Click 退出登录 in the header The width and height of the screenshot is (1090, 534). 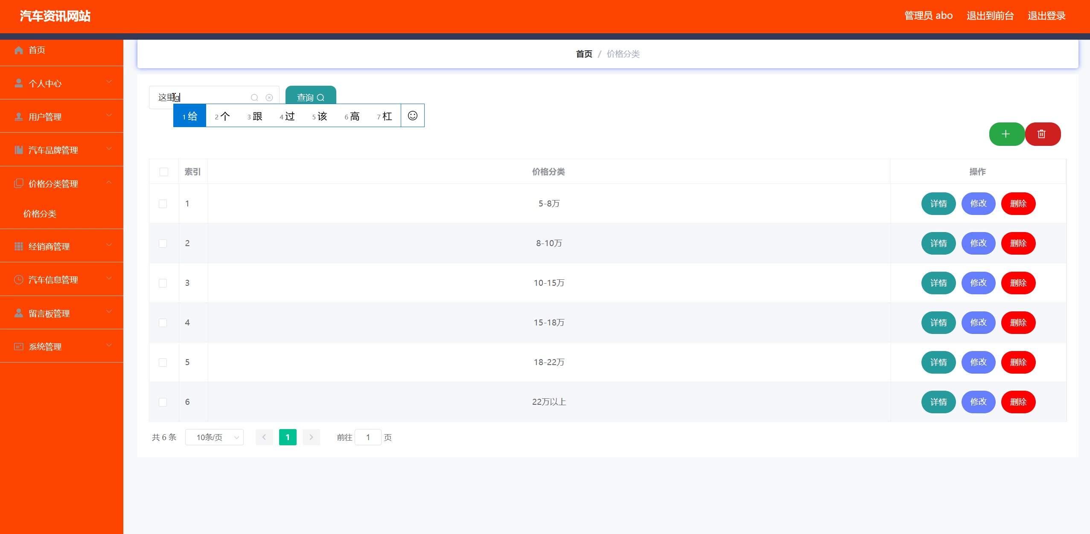[1046, 16]
